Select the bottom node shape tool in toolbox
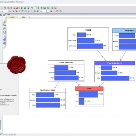Viewport: 136px width, 136px height. pos(5,43)
